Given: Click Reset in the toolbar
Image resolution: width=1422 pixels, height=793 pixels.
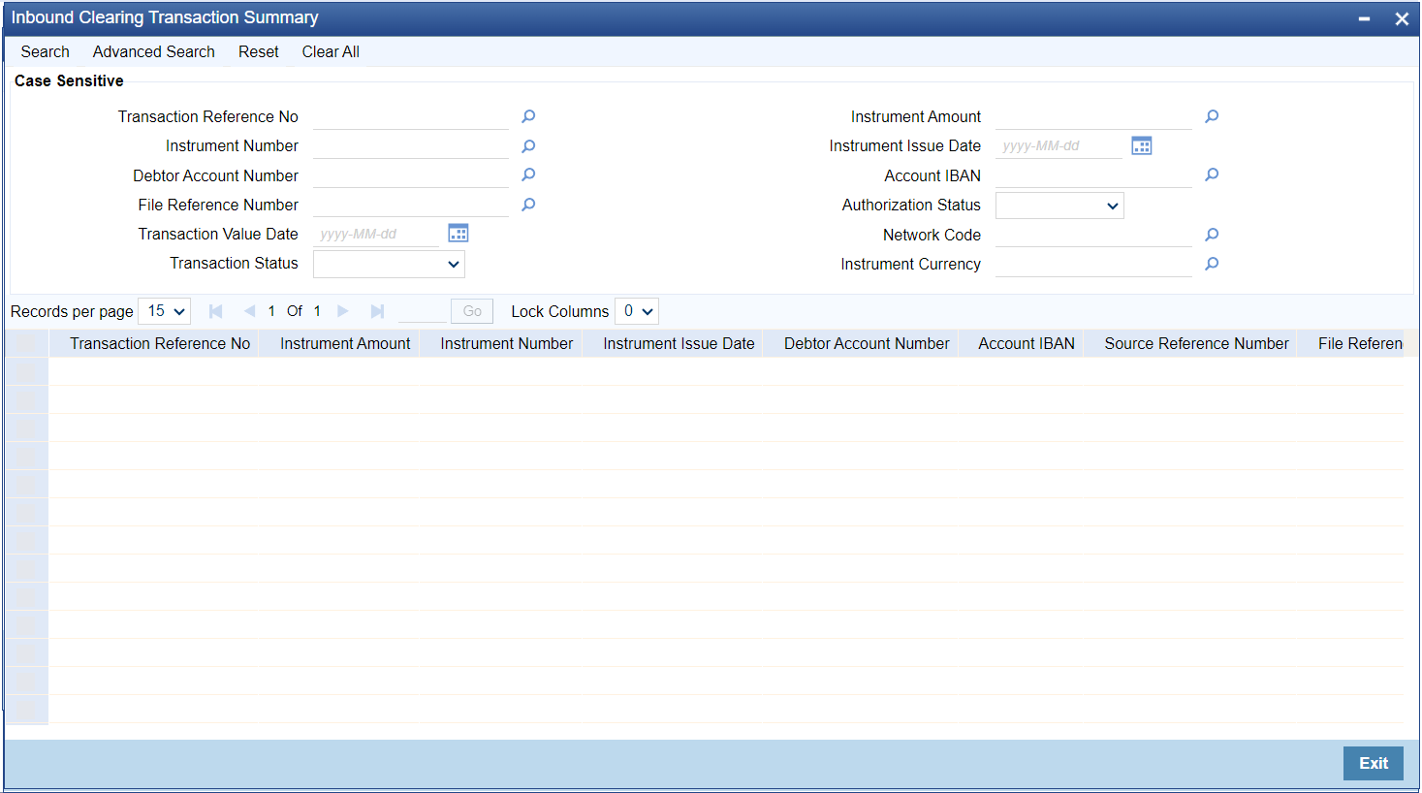Looking at the screenshot, I should pyautogui.click(x=259, y=52).
